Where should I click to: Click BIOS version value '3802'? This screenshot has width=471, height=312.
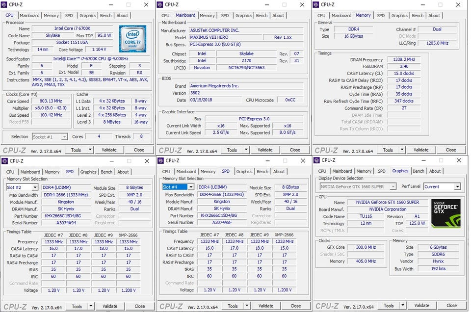tap(246, 93)
